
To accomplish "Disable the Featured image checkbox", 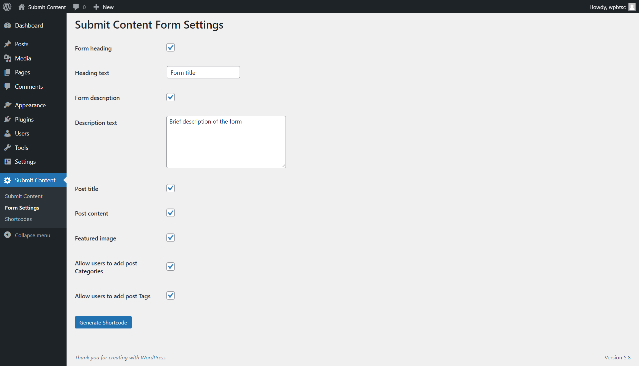I will 170,237.
